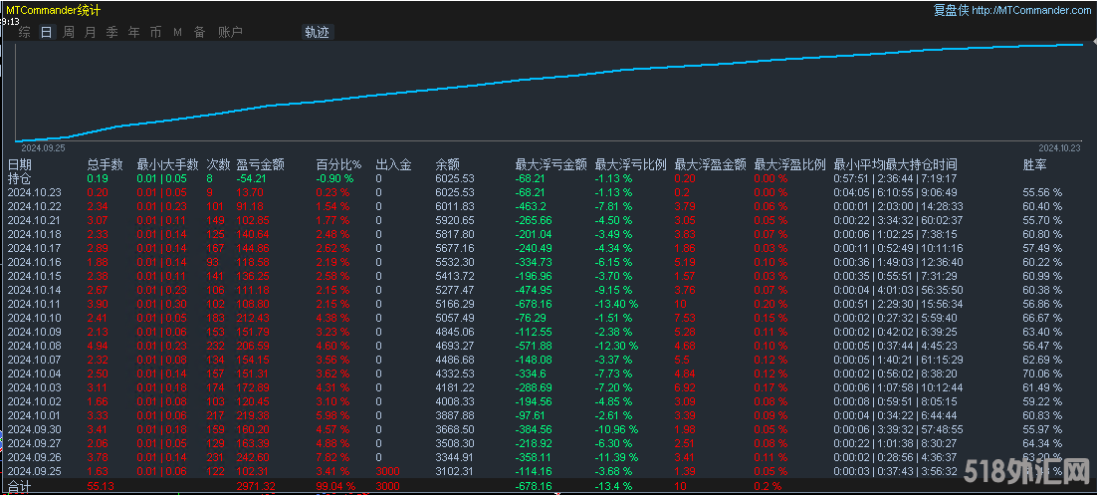The width and height of the screenshot is (1097, 495).
Task: Select the 2024.10.23 data row
Action: (x=35, y=192)
